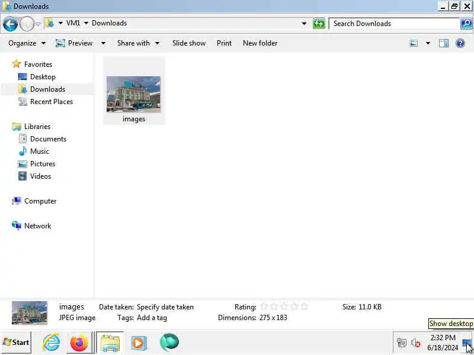The image size is (474, 355).
Task: Launch Firefox from the taskbar
Action: click(79, 343)
